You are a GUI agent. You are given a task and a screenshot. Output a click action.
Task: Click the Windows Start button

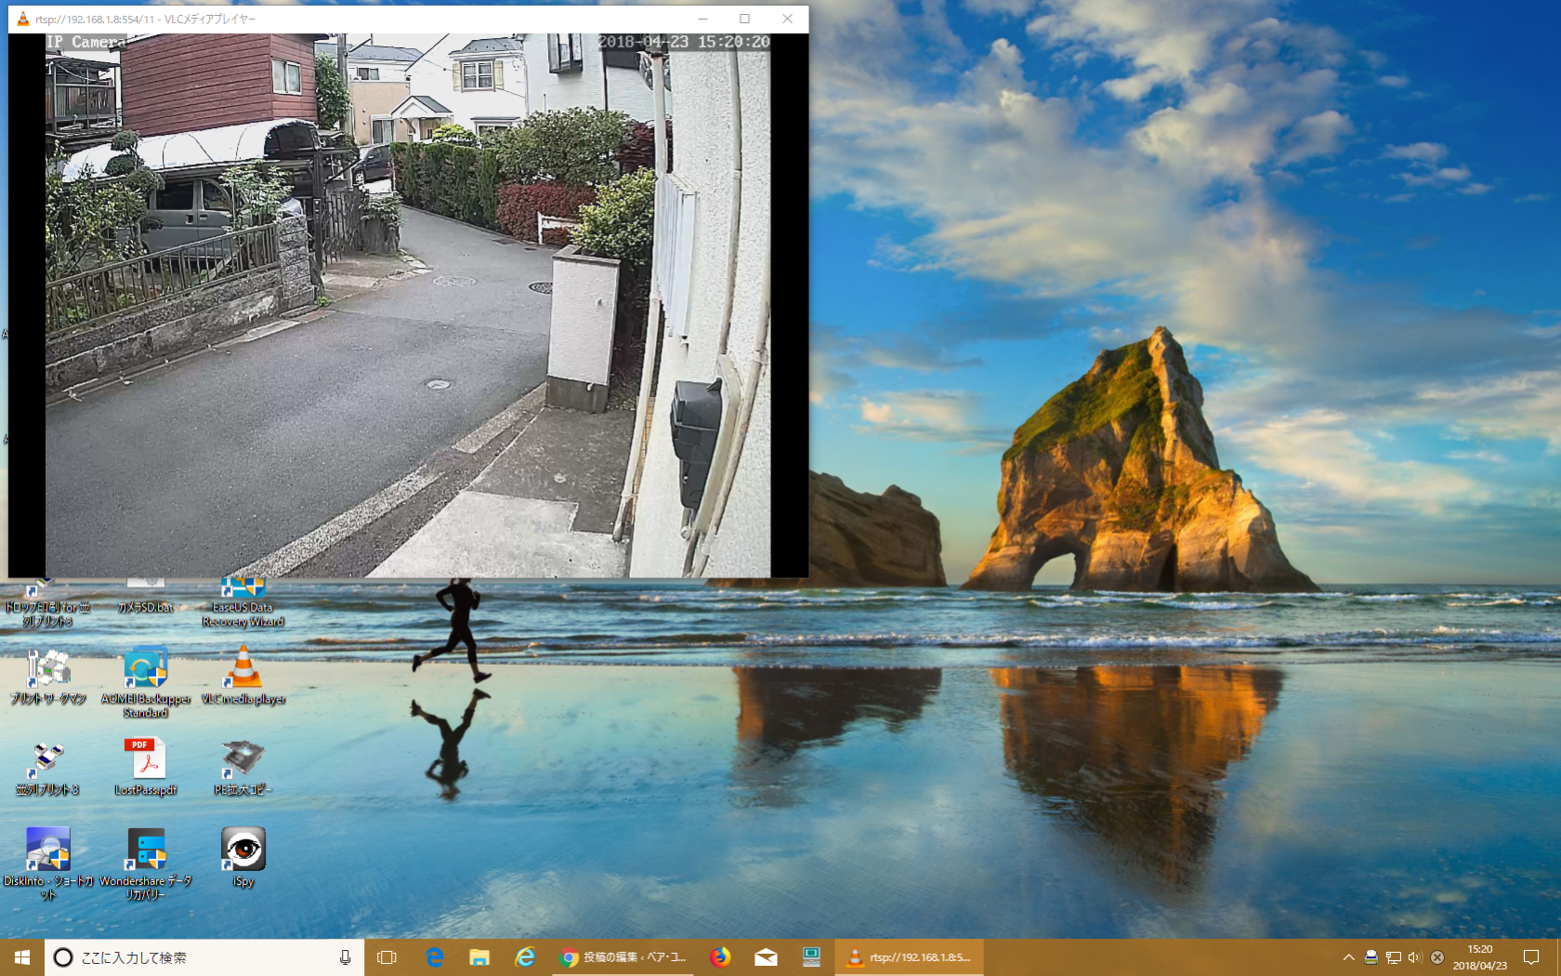(x=22, y=957)
